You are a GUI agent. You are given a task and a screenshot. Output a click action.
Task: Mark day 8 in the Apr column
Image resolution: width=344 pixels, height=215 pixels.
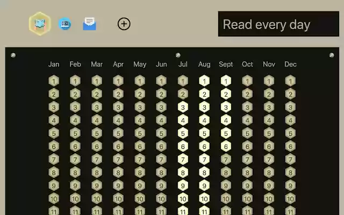(x=118, y=173)
